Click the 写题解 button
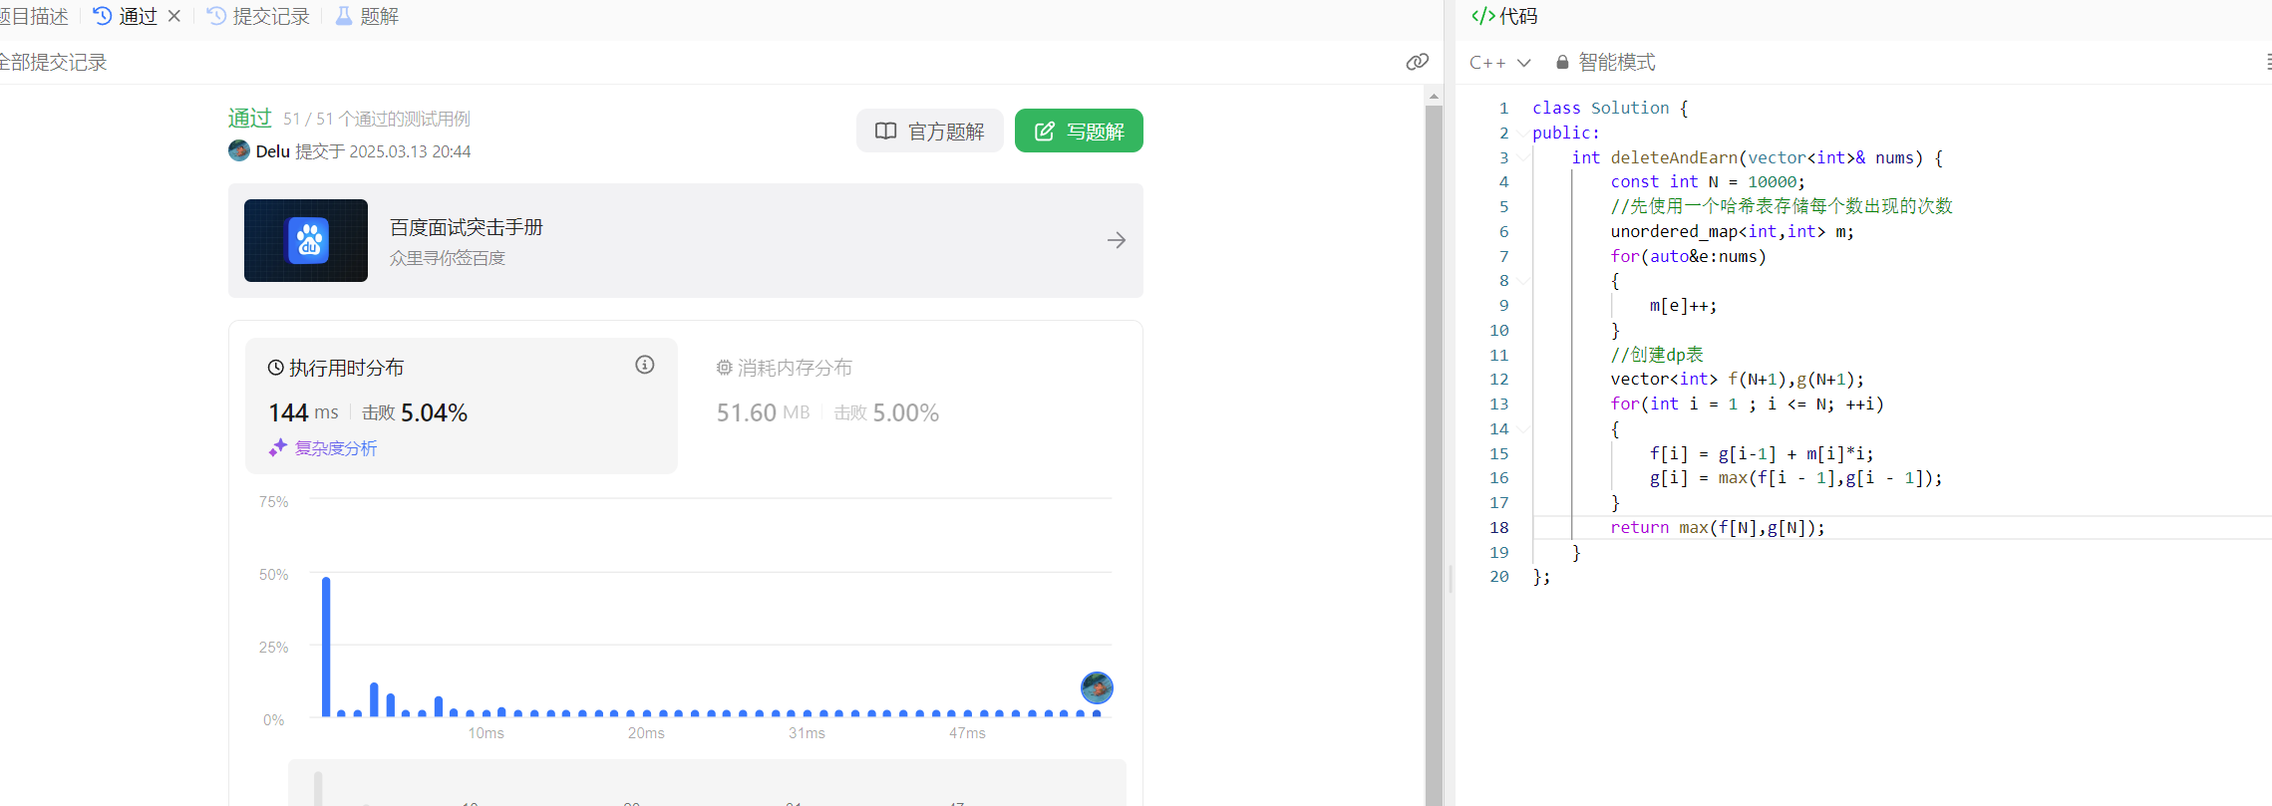 point(1079,131)
